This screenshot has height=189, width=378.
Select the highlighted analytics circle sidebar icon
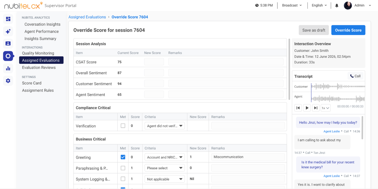click(x=8, y=56)
